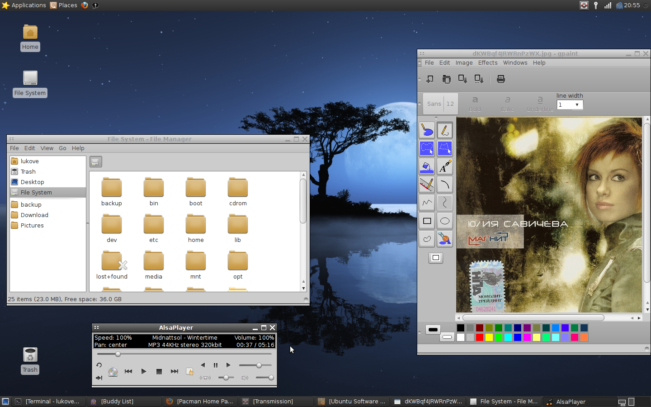Launch Firefox from the top panel
The image size is (651, 407).
coord(85,5)
